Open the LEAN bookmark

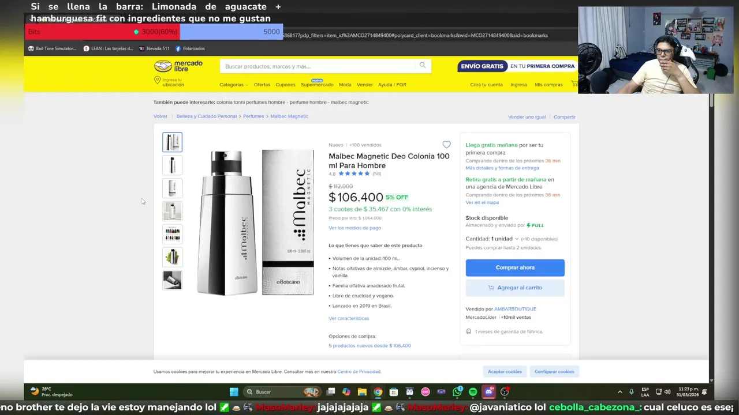pos(108,48)
